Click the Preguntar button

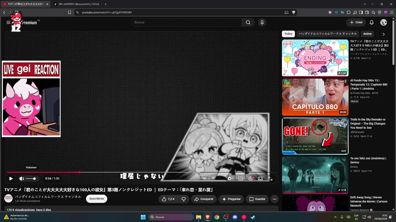[231, 199]
